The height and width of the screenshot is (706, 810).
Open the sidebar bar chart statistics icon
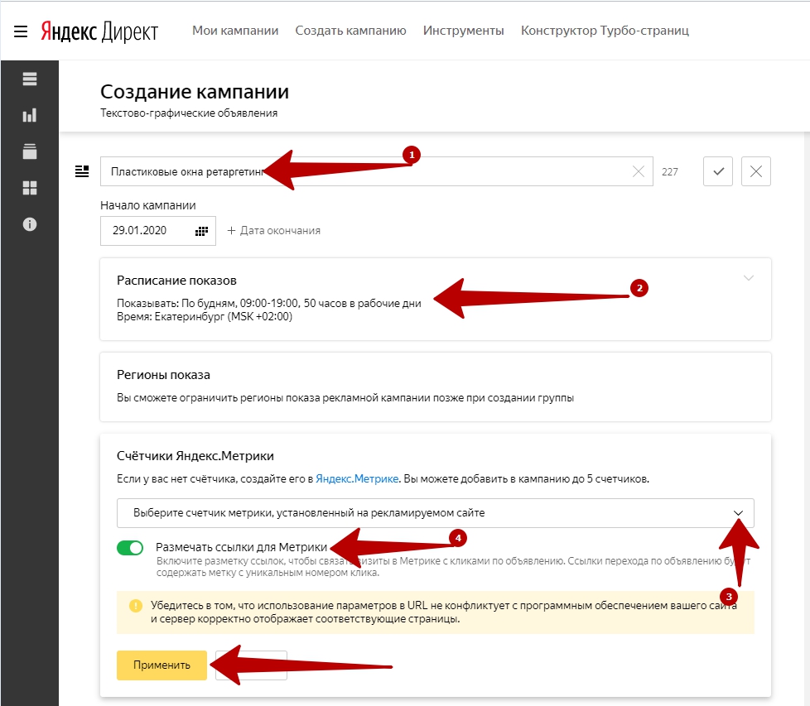30,115
